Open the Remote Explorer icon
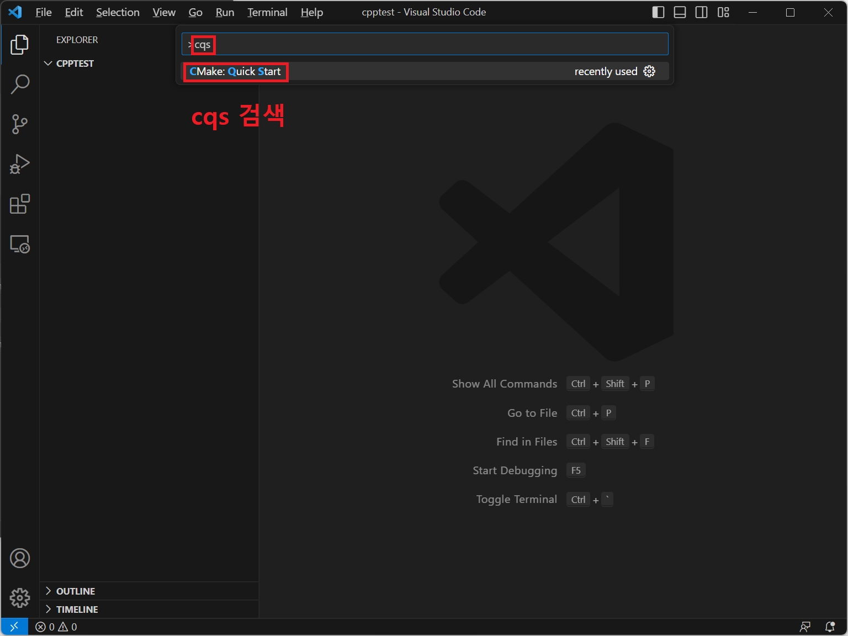 pyautogui.click(x=20, y=243)
